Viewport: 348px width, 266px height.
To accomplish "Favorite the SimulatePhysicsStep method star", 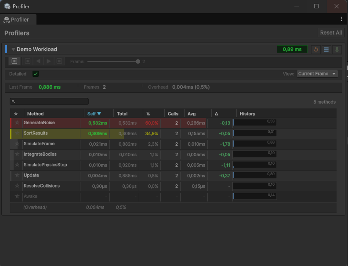I will pos(17,165).
